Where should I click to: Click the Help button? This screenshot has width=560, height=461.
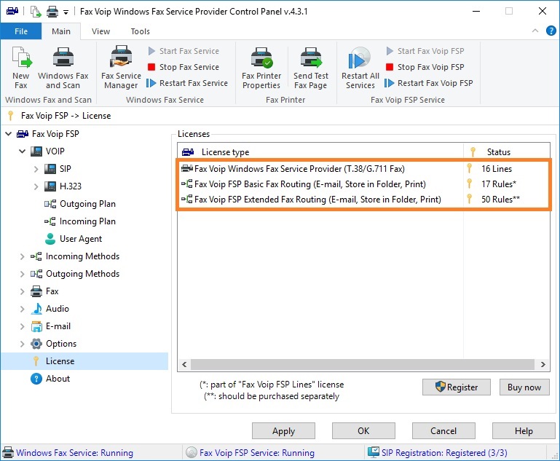click(524, 431)
